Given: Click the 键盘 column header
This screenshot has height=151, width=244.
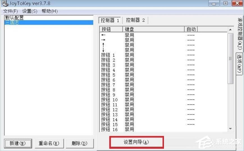Looking at the screenshot, I should 153,29.
